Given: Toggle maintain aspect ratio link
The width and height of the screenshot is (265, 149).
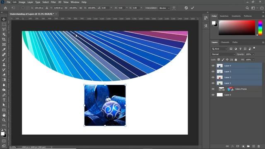Looking at the screenshot, I should click(81, 8).
